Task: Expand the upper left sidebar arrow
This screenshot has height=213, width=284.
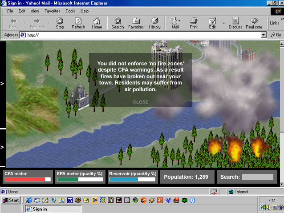Action: 2,84
